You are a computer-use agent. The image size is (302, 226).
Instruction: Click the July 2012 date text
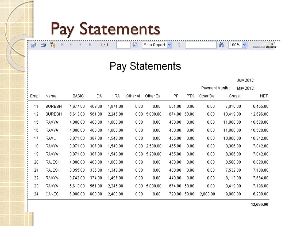click(245, 80)
